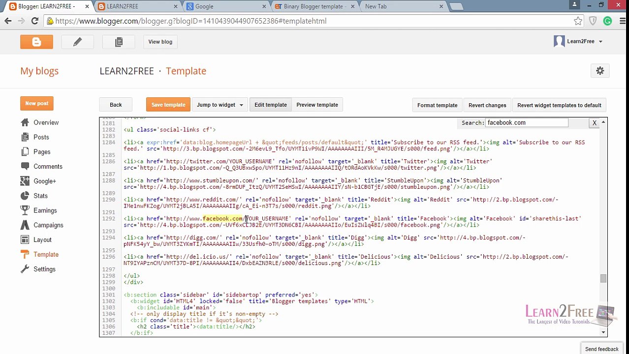Open the Stats section
Image resolution: width=629 pixels, height=354 pixels.
tap(40, 196)
